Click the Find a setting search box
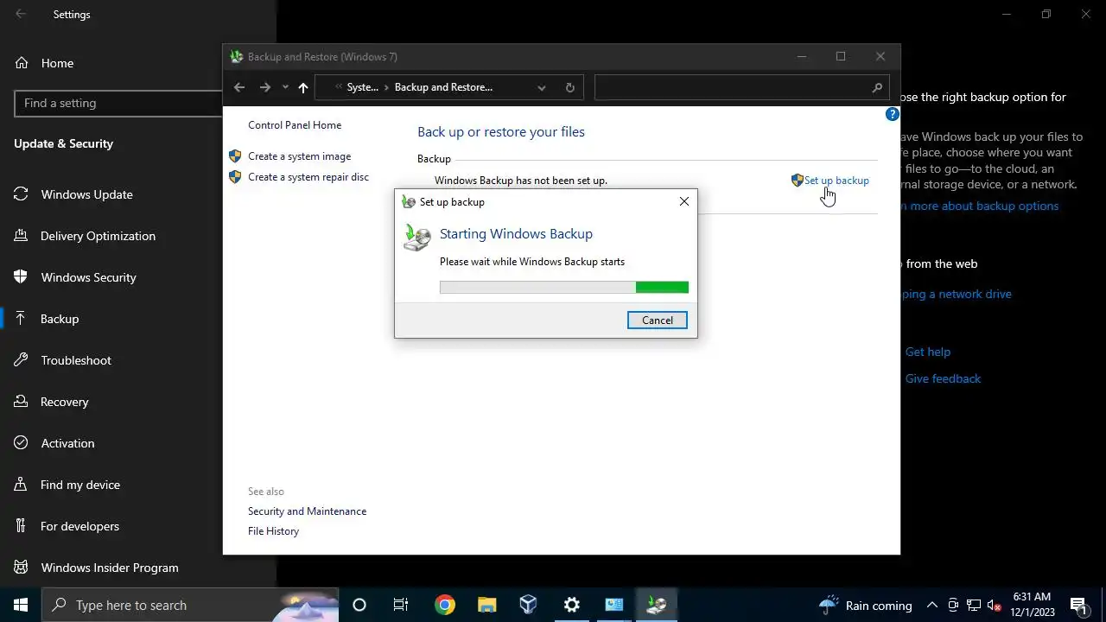The height and width of the screenshot is (622, 1106). (x=119, y=103)
